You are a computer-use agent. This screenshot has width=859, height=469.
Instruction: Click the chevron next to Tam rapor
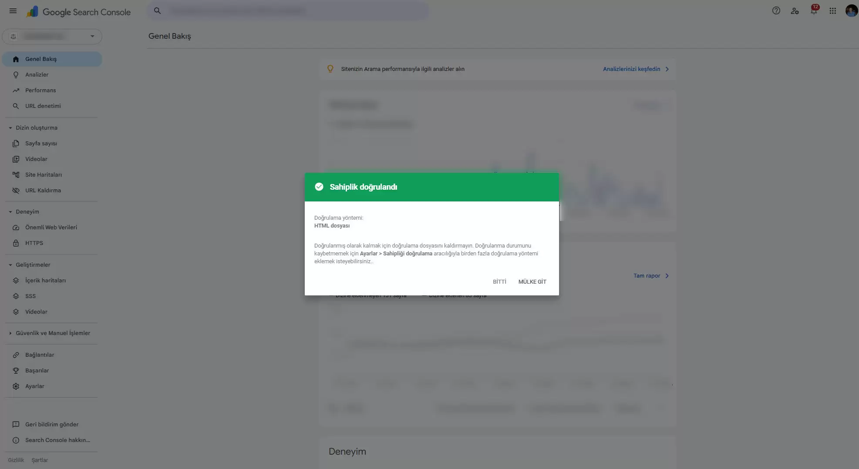click(x=667, y=276)
